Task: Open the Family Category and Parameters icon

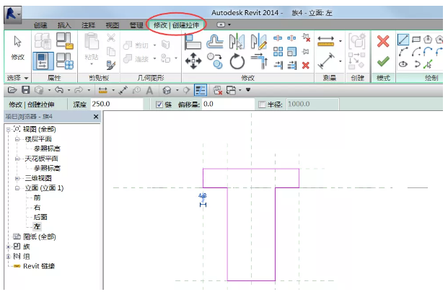Action: coord(65,40)
